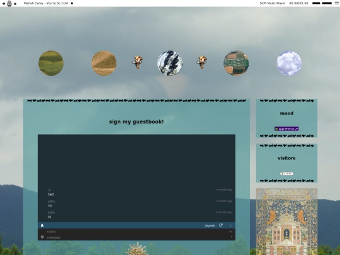Open the ornate carpet image
The width and height of the screenshot is (340, 255).
point(286,222)
